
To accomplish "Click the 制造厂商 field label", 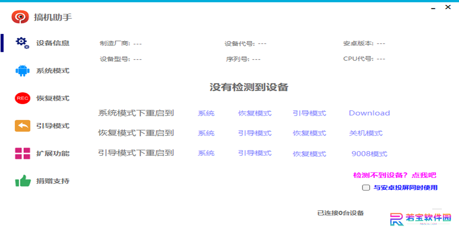I will (115, 44).
